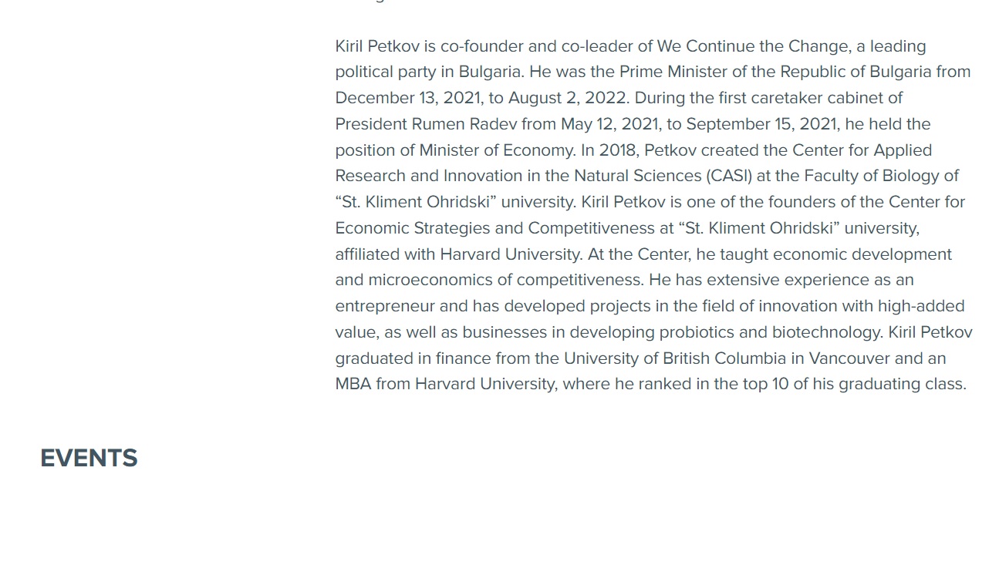Screen dimensions: 999x565
Task: Click the word 'entrepreneur' in the biography
Action: (x=385, y=306)
